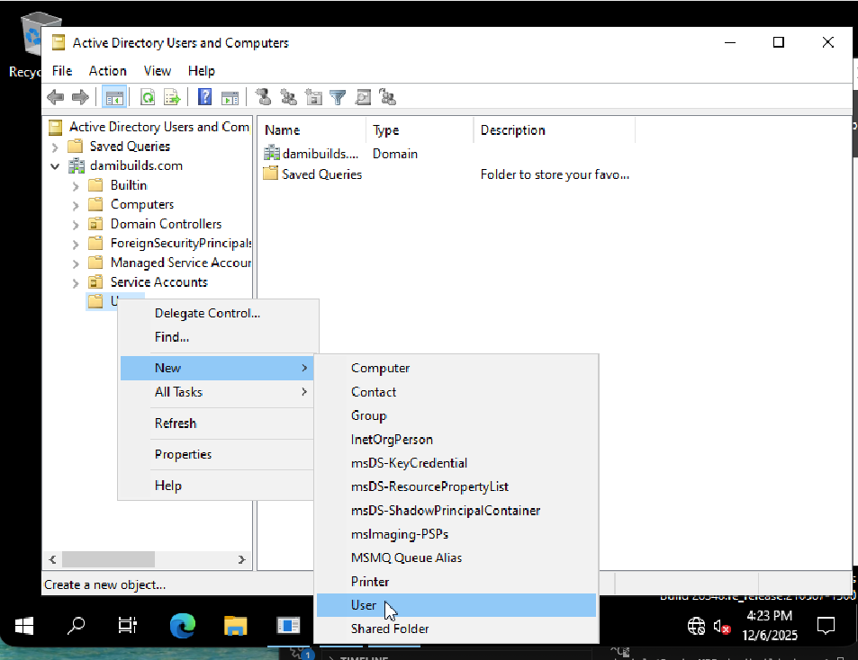The image size is (858, 660).
Task: Click Delegate Control in the context menu
Action: click(x=207, y=313)
